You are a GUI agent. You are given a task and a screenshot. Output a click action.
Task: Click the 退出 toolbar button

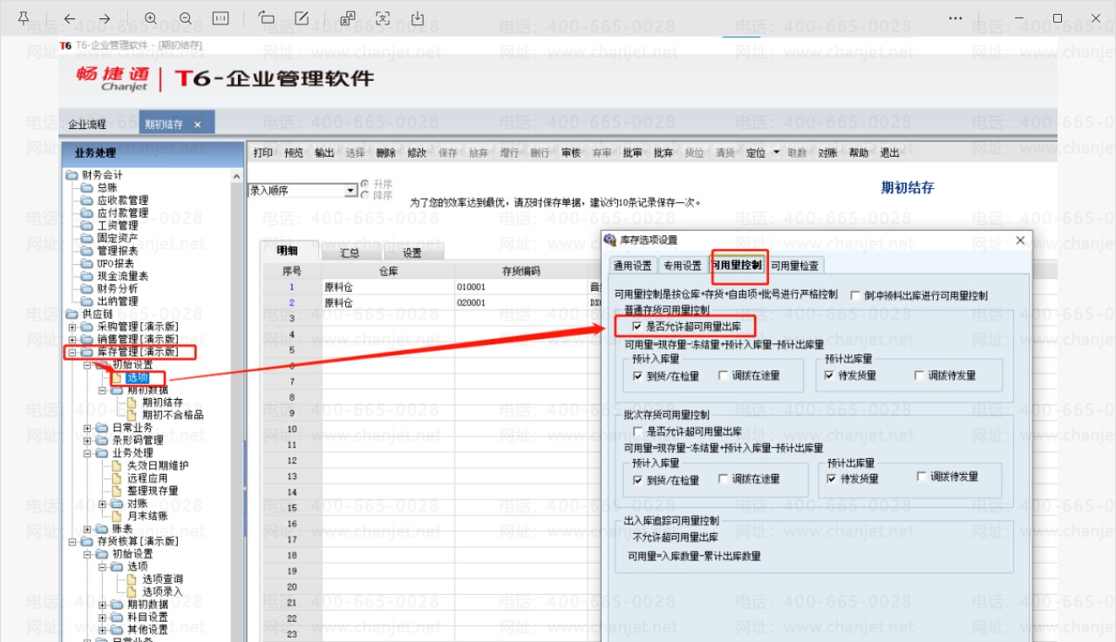coord(889,153)
